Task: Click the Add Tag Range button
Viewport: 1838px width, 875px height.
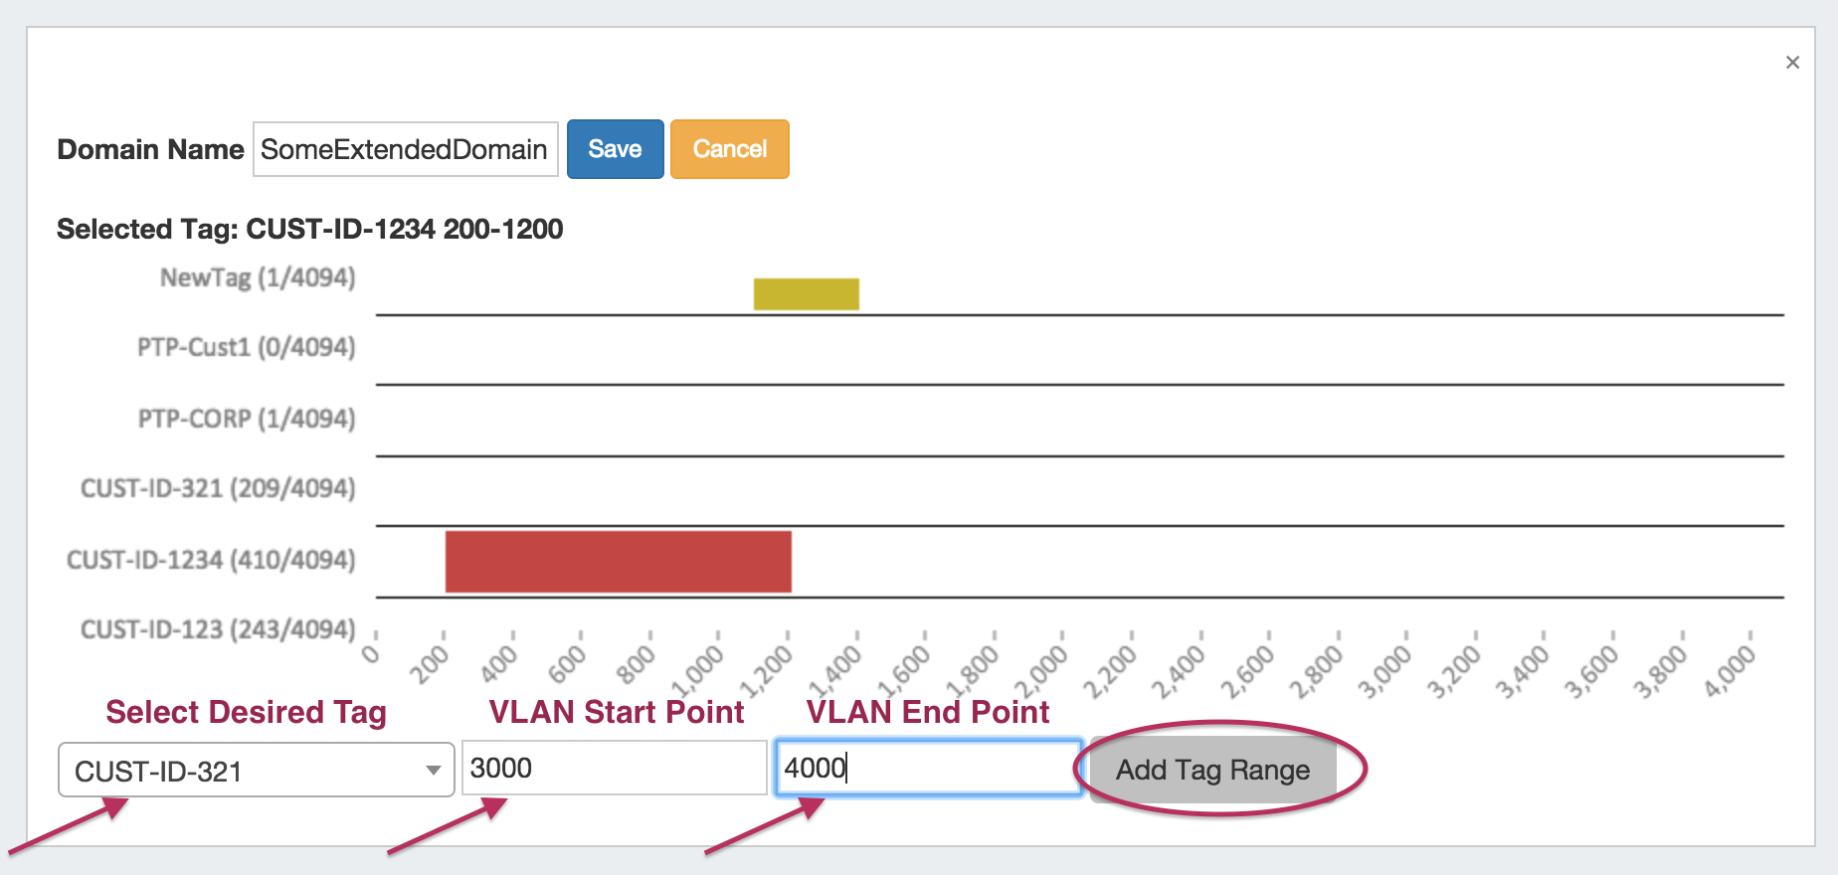Action: (1212, 770)
